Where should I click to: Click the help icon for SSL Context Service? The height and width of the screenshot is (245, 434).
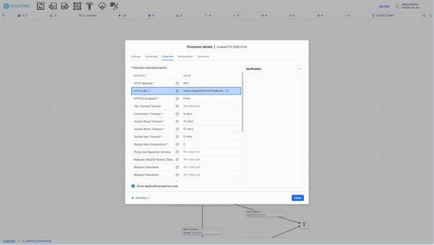[177, 106]
